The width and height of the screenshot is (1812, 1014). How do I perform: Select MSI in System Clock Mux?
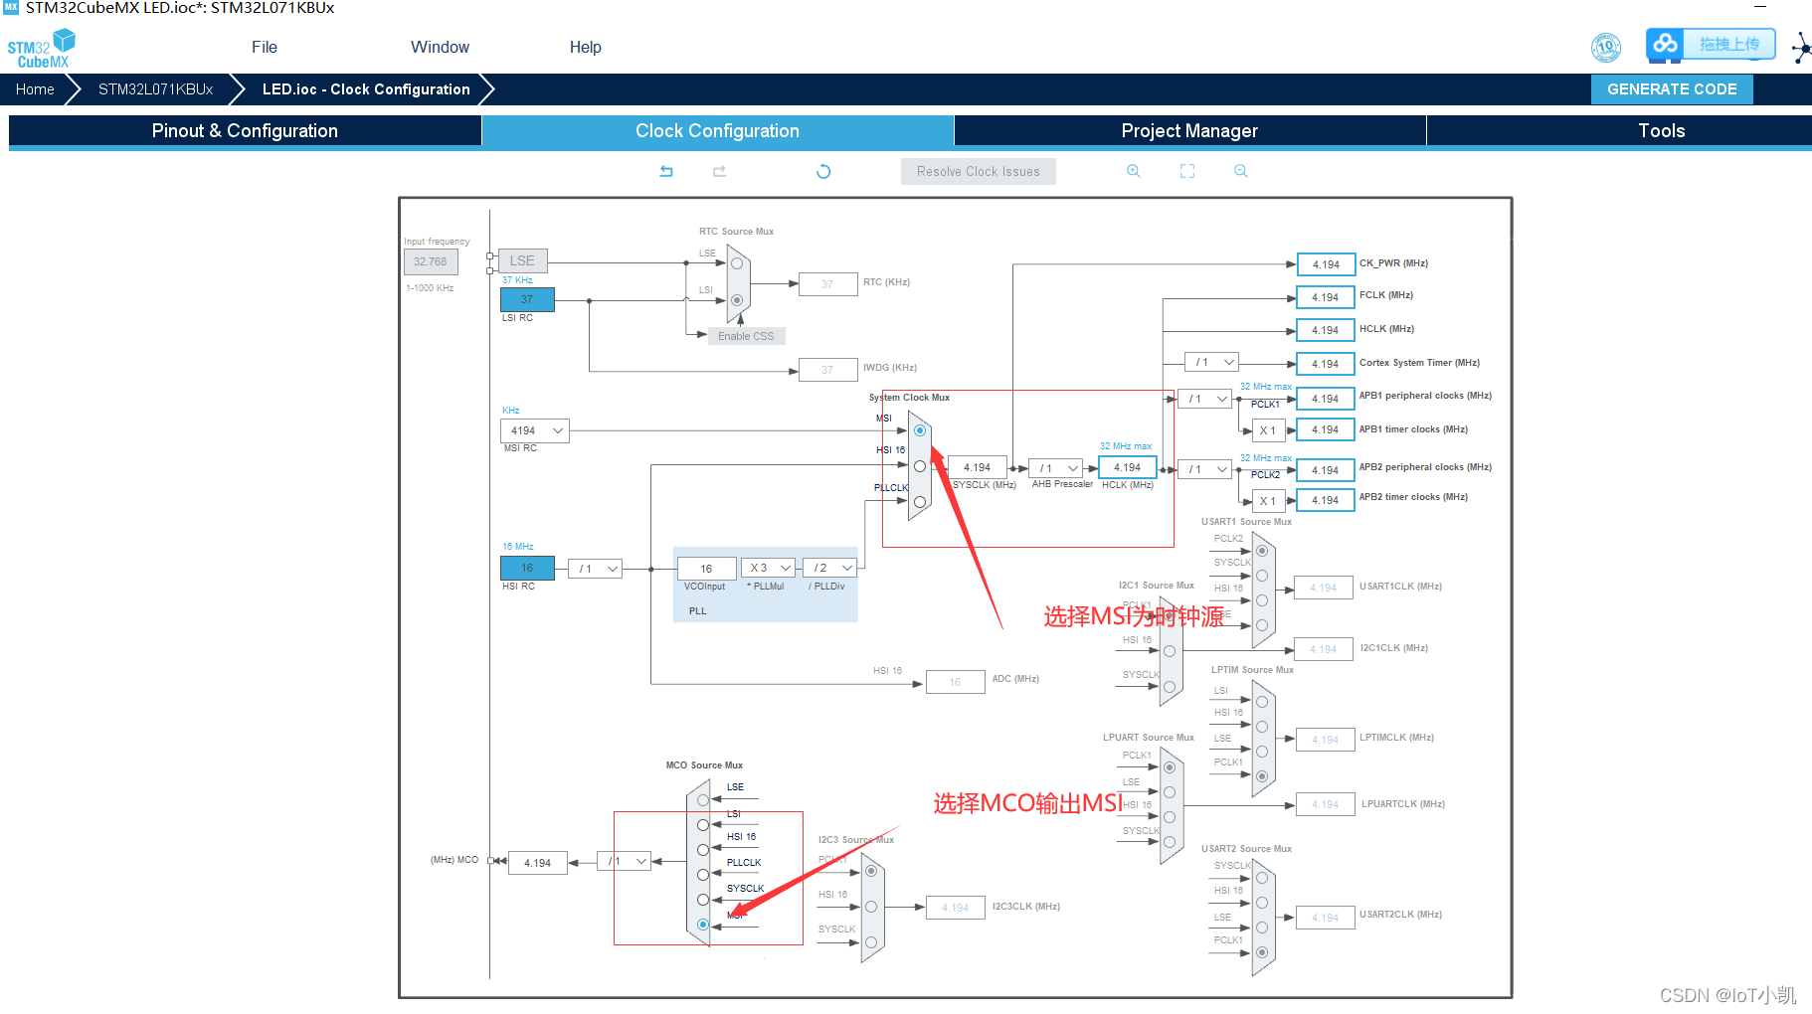pos(920,430)
